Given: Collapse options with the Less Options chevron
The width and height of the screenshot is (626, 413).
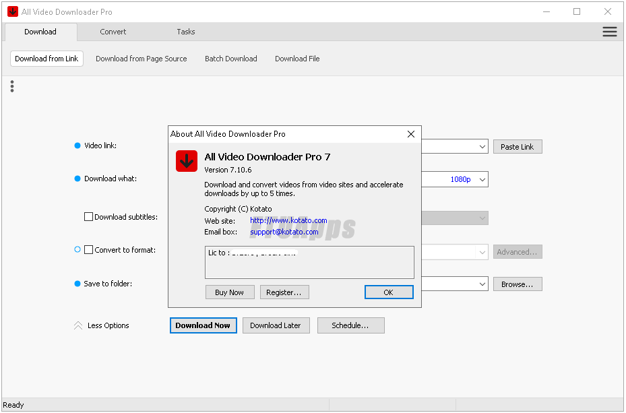Looking at the screenshot, I should (x=78, y=325).
